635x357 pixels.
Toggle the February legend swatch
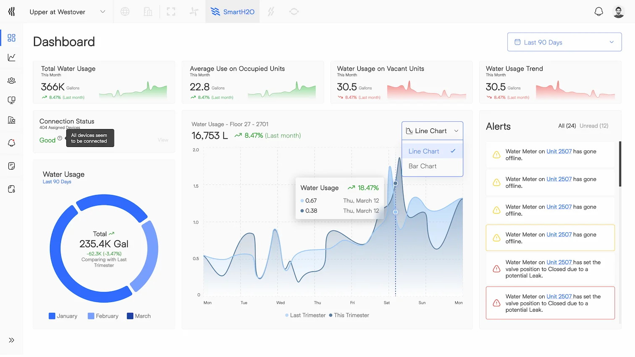click(91, 316)
